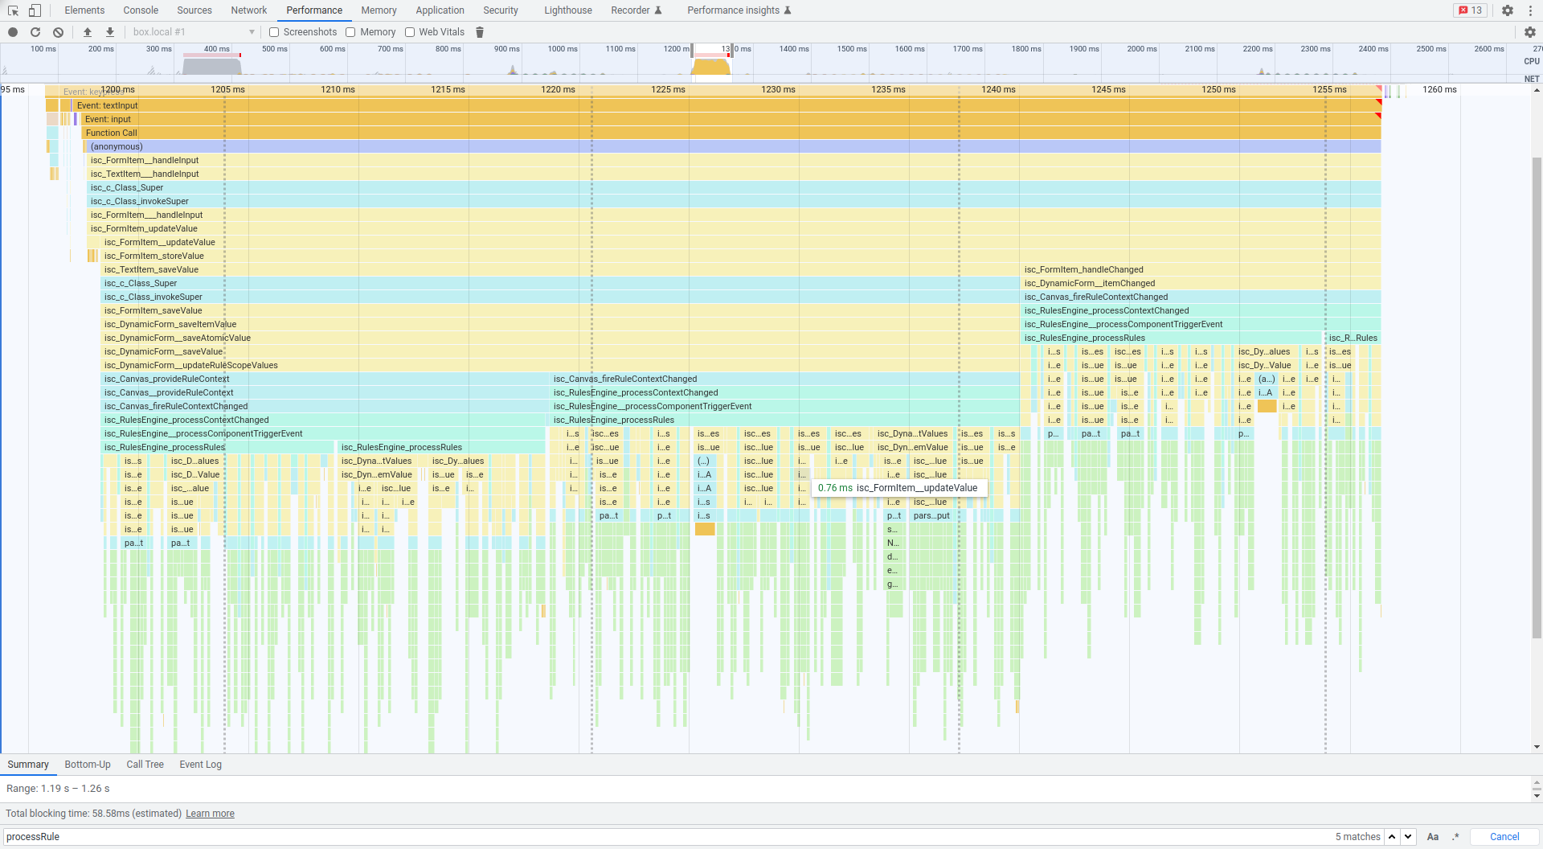Screen dimensions: 1543x849
Task: Switch to the Network tab
Action: (248, 10)
